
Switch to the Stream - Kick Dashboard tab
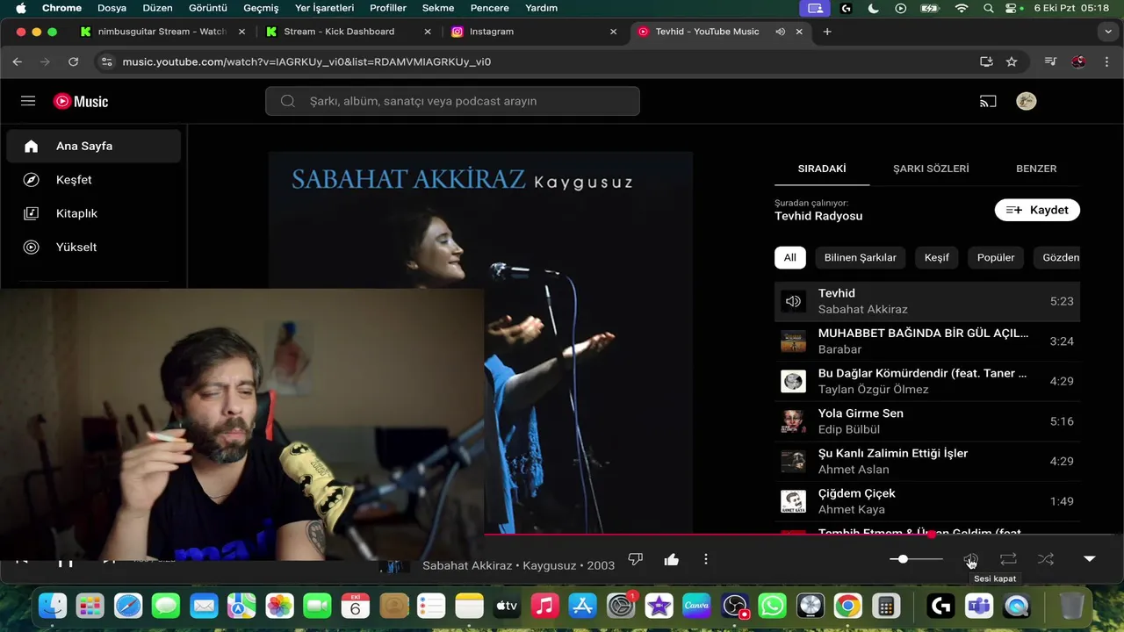pos(349,32)
